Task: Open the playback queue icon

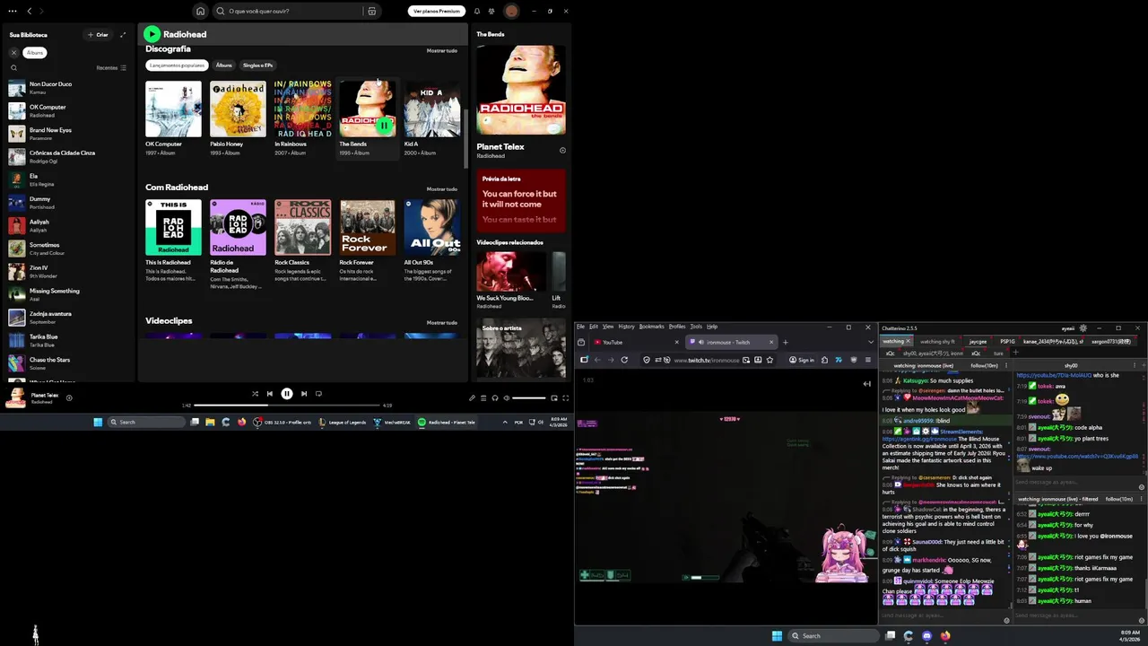Action: click(x=483, y=397)
